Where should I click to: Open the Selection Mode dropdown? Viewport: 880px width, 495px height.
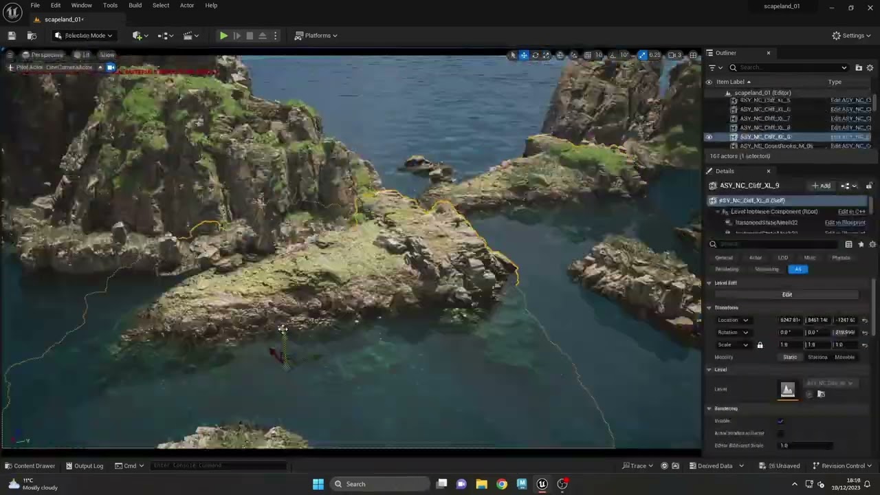pyautogui.click(x=83, y=36)
